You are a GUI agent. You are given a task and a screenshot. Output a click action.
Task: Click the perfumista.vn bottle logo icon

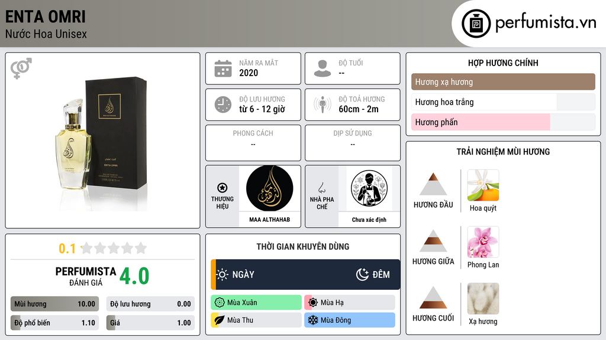[476, 24]
